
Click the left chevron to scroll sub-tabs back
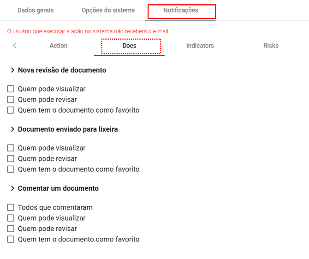15,45
